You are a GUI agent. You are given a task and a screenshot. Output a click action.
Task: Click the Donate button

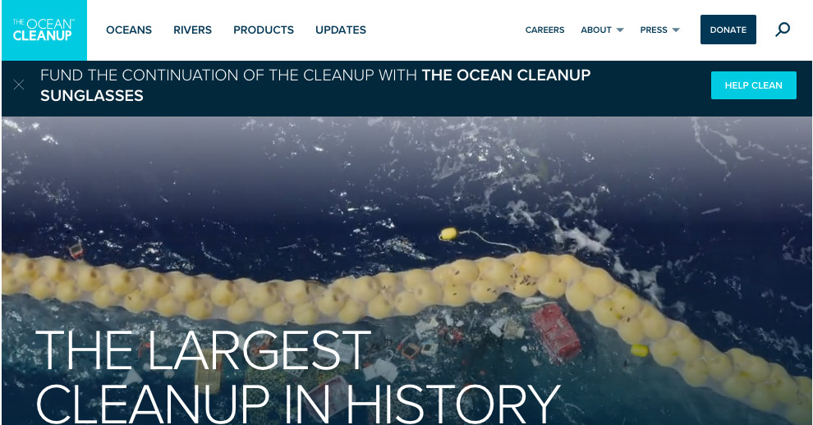[x=728, y=30]
